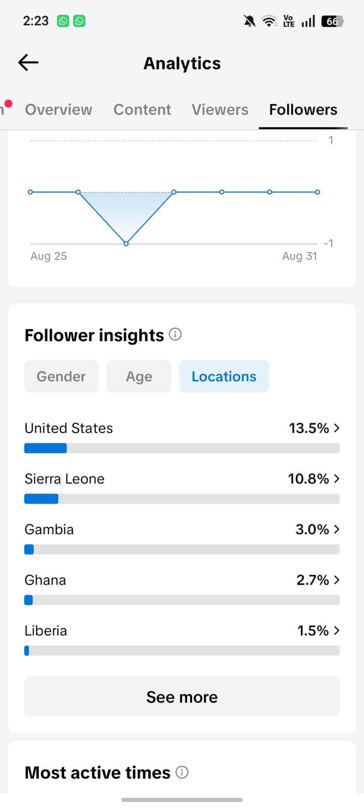Expand United States 13.5% chevron
Image resolution: width=364 pixels, height=810 pixels.
click(337, 428)
